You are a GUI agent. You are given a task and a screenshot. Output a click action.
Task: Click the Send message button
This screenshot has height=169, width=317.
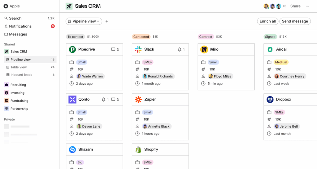pos(295,21)
